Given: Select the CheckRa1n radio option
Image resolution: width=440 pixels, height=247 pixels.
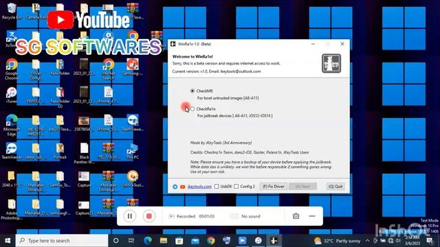Looking at the screenshot, I should 192,109.
